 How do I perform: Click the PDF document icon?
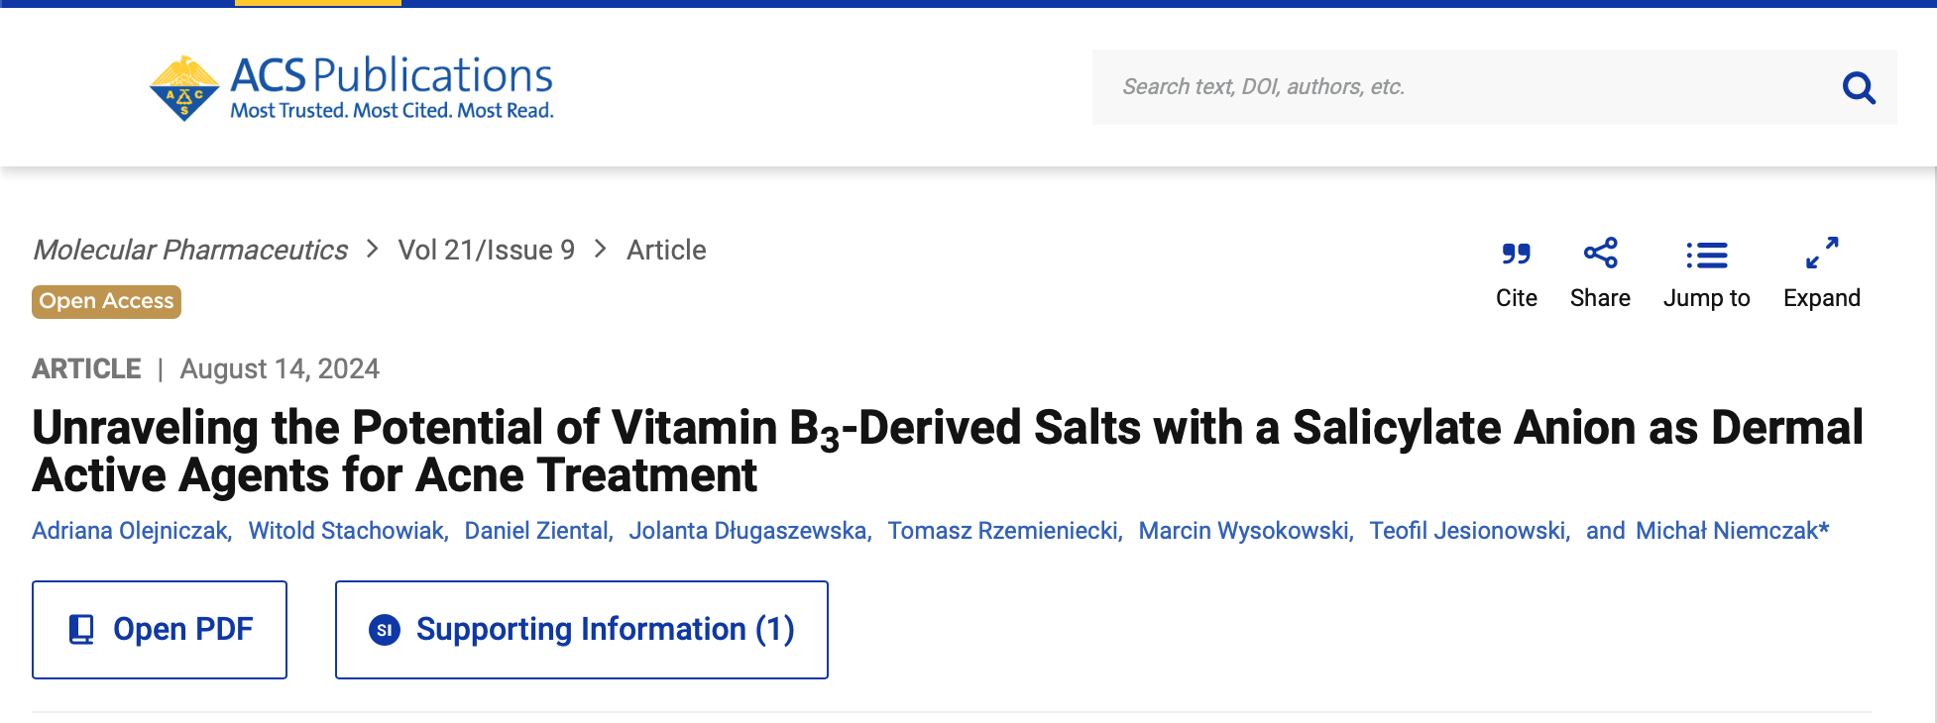[81, 630]
